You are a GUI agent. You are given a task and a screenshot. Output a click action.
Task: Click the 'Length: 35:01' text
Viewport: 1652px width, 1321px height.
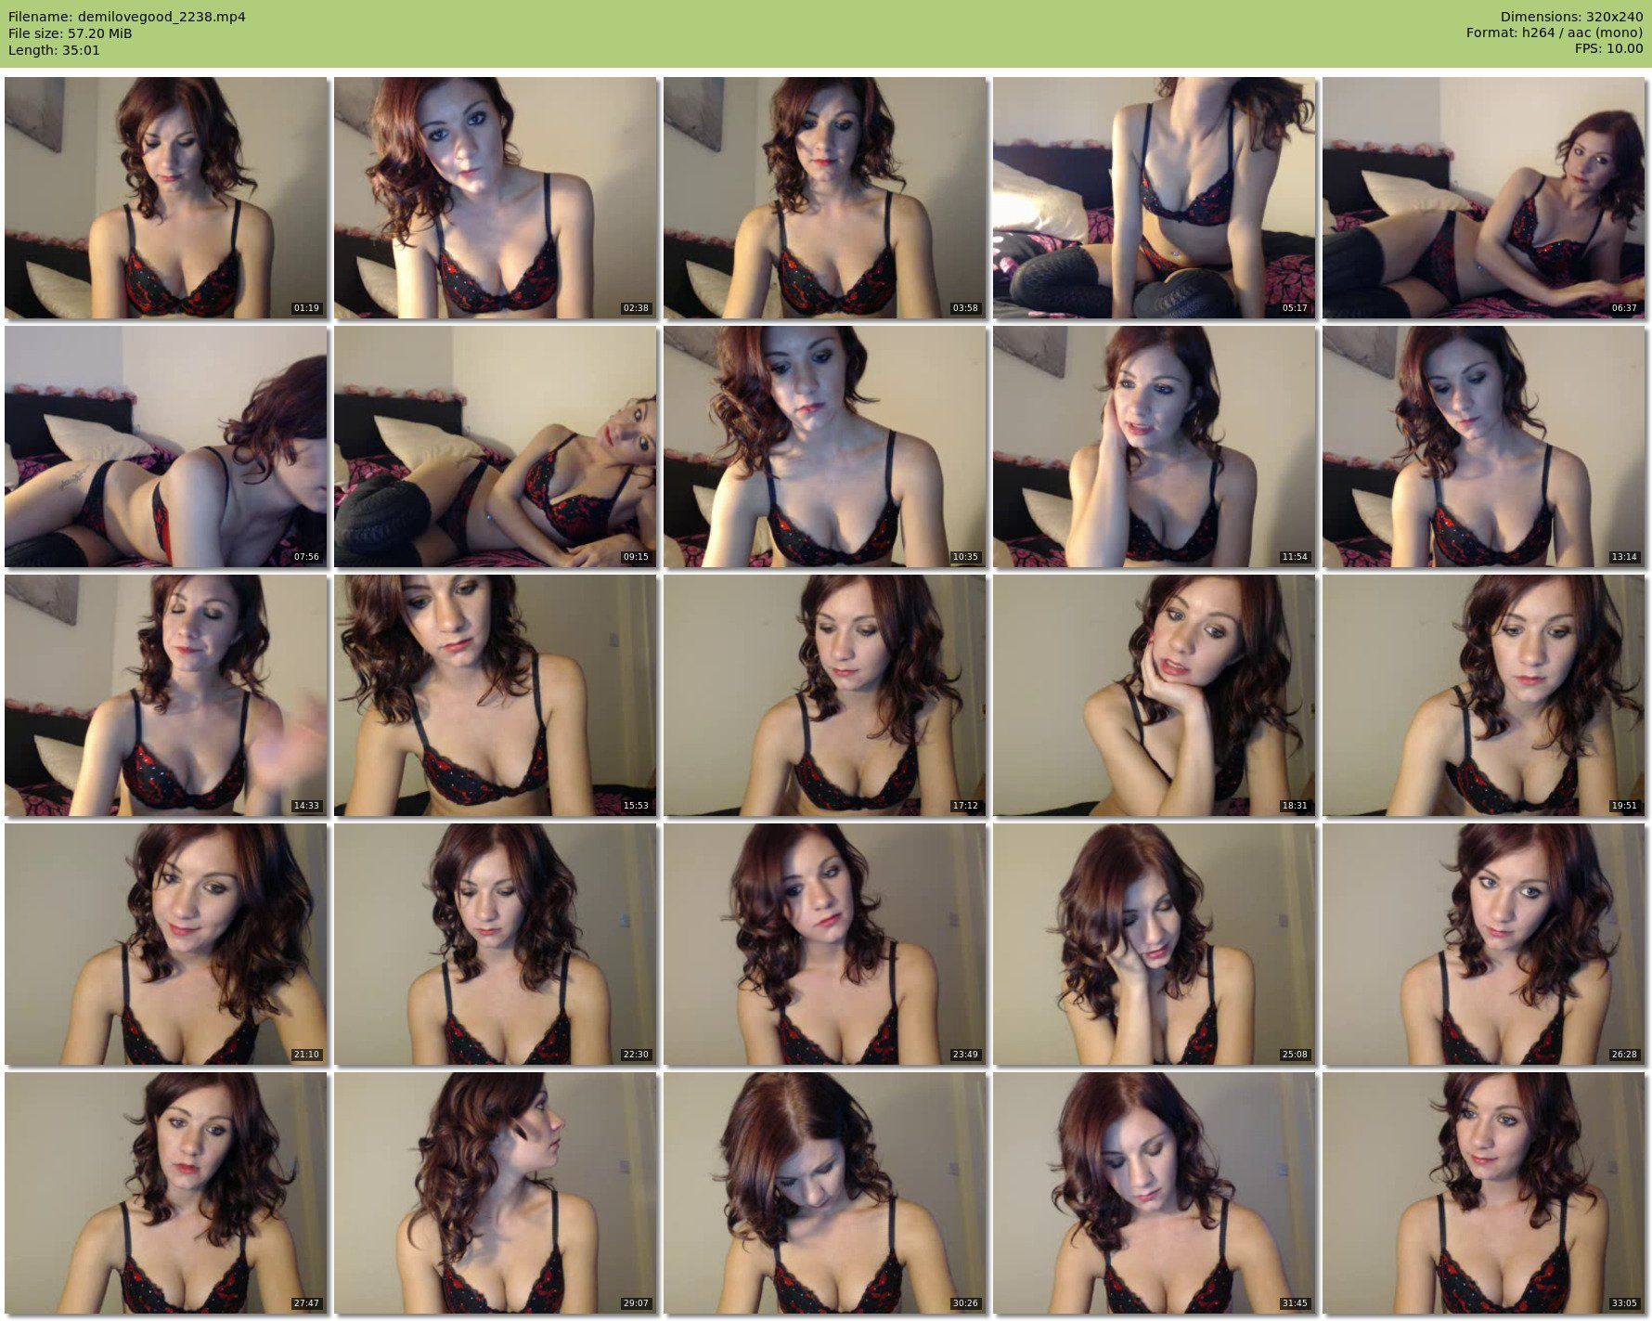click(54, 50)
